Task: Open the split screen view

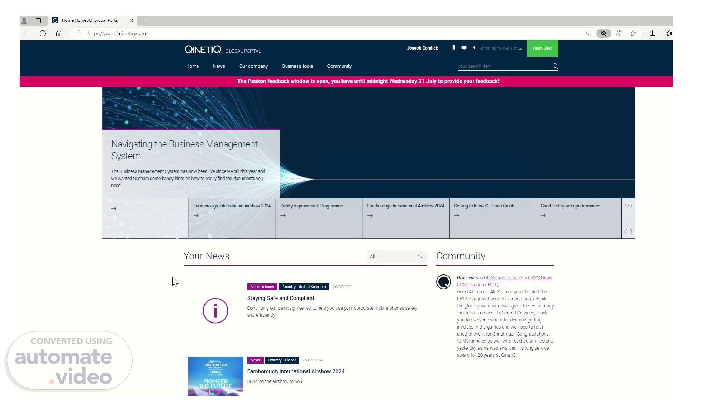Action: (x=652, y=33)
